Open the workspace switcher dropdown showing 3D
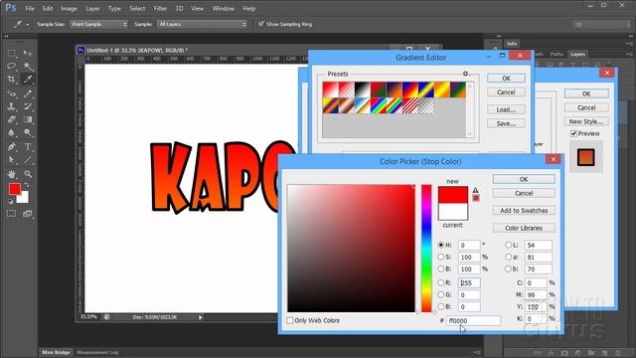This screenshot has height=358, width=636. tap(601, 25)
